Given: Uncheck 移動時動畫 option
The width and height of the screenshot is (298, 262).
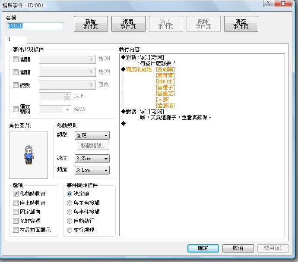Looking at the screenshot, I should [16, 194].
